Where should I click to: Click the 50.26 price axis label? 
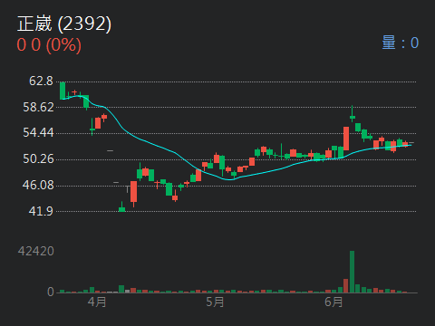coord(38,158)
